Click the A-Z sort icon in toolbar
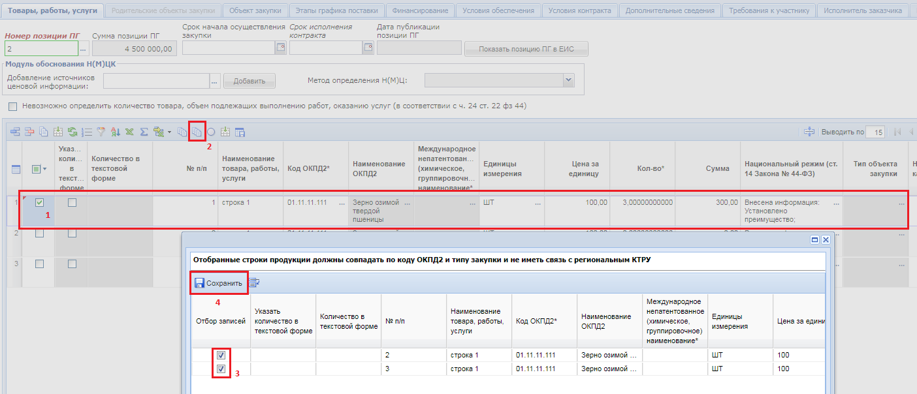The width and height of the screenshot is (917, 394). click(x=115, y=132)
